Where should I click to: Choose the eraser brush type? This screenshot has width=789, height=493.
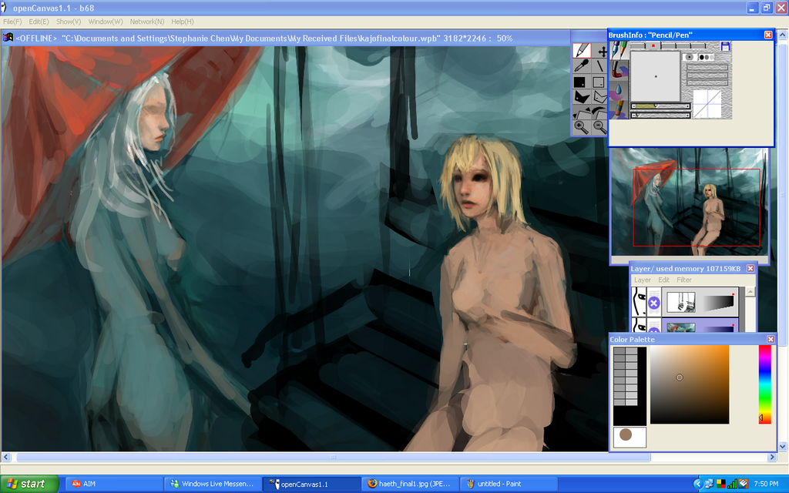coord(619,109)
